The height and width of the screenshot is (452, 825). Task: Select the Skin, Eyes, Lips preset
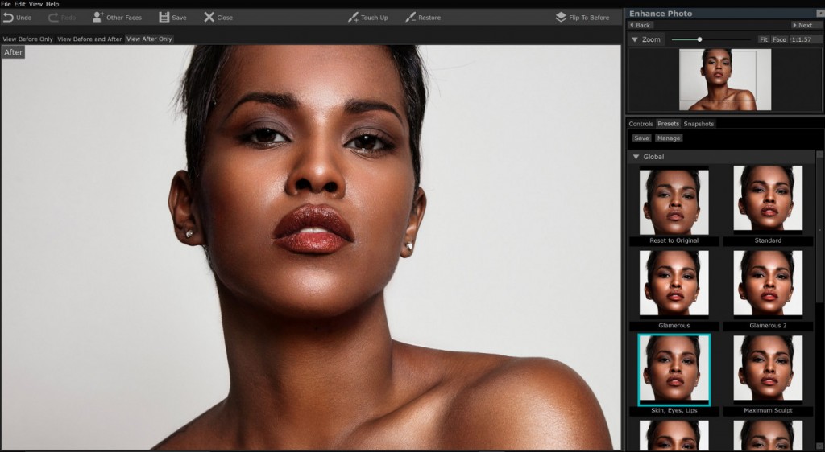[674, 370]
